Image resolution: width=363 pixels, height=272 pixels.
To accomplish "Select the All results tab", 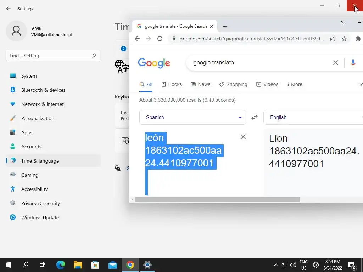I will click(146, 84).
